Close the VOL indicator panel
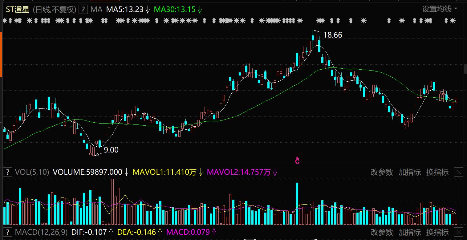The image size is (467, 240). (459, 172)
